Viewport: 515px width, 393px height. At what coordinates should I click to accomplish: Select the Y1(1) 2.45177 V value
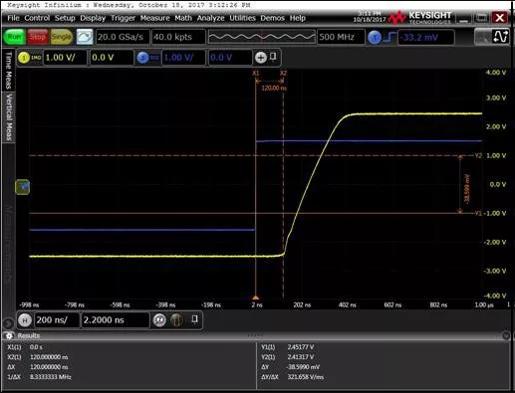click(301, 347)
